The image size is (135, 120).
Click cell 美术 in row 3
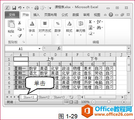click(88, 69)
